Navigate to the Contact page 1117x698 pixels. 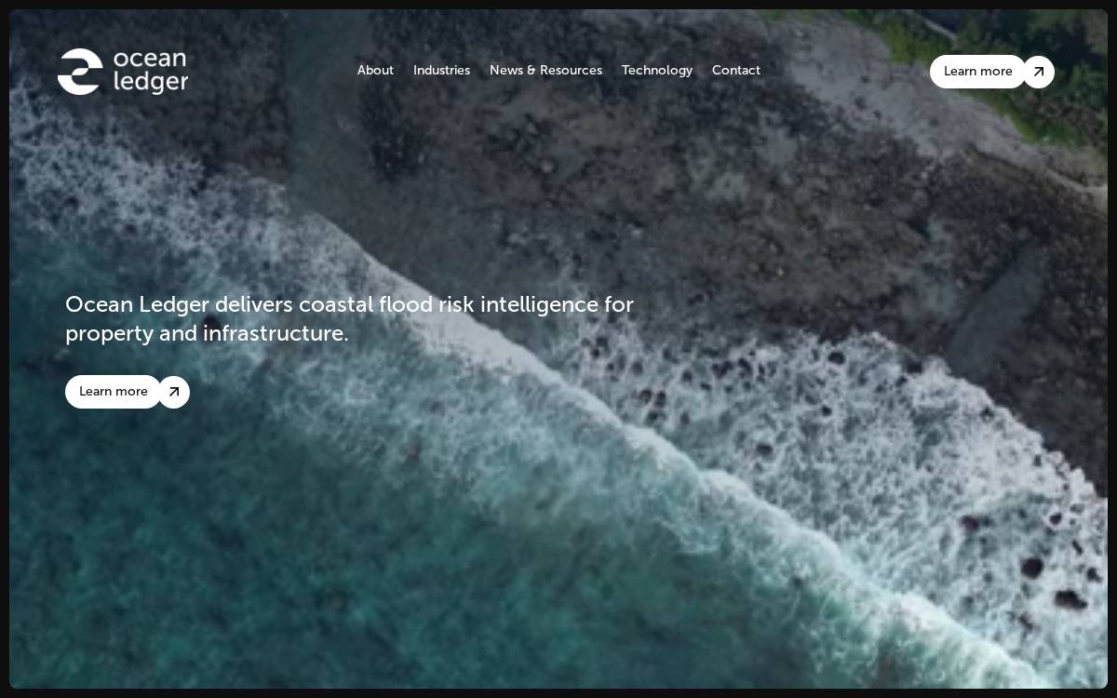[x=736, y=71]
